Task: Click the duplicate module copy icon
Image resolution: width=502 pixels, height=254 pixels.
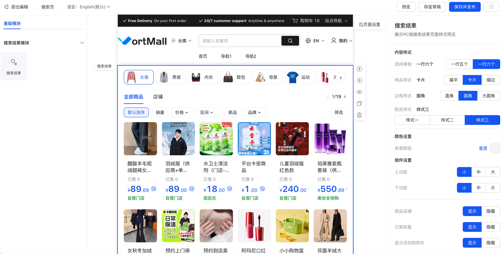Action: [359, 104]
